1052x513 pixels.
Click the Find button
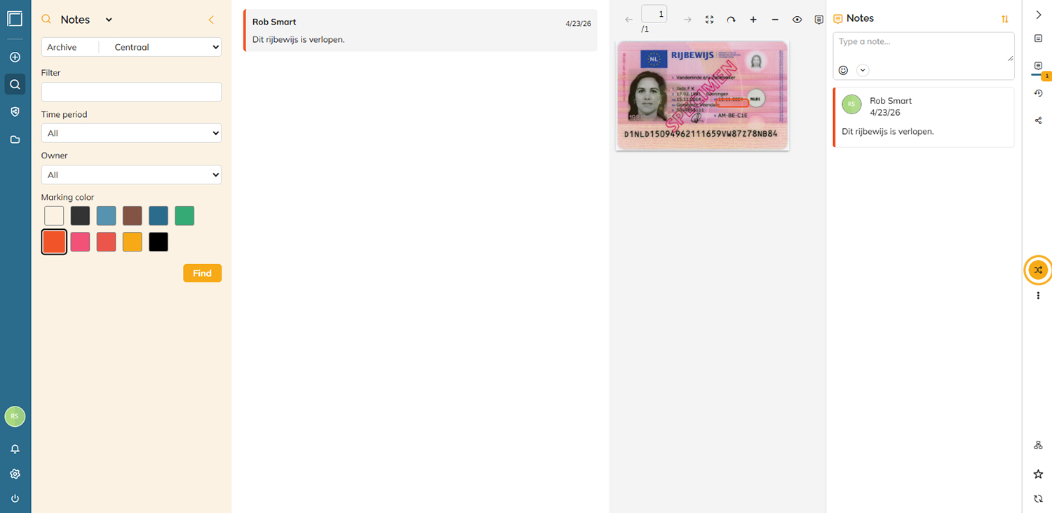click(202, 273)
